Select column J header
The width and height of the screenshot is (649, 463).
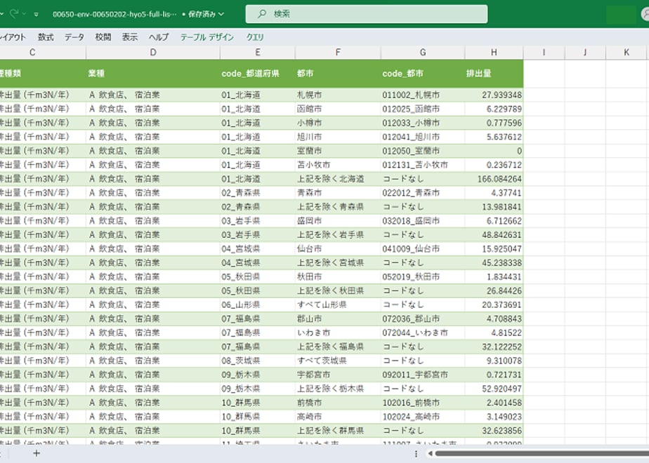tap(585, 53)
